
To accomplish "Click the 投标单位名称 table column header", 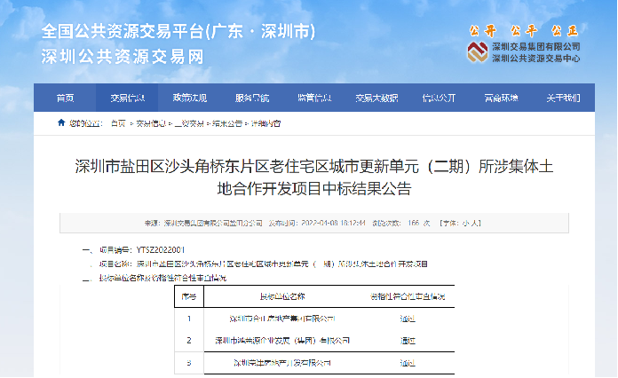I will click(281, 295).
